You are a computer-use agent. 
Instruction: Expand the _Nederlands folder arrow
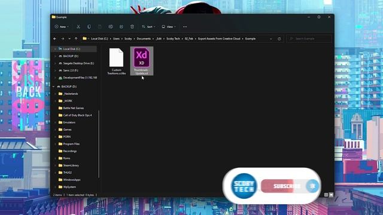pos(55,94)
